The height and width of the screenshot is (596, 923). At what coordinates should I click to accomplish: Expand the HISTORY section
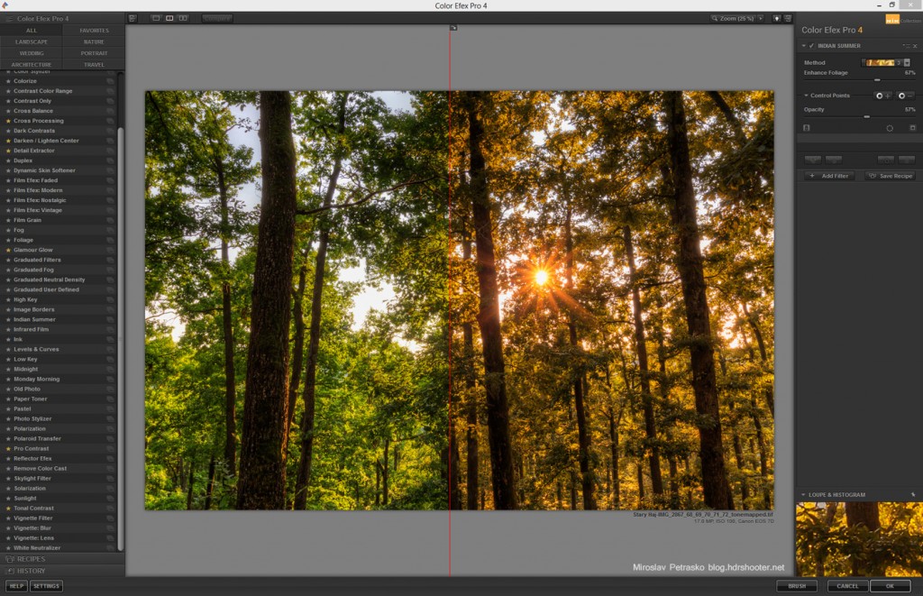point(62,571)
